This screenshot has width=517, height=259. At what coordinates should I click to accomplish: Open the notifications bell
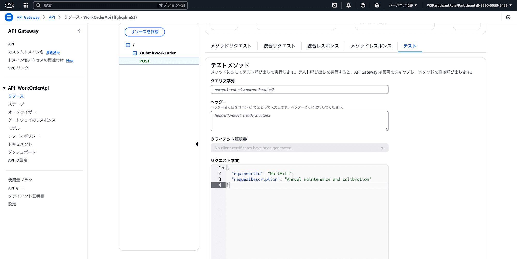[x=348, y=5]
